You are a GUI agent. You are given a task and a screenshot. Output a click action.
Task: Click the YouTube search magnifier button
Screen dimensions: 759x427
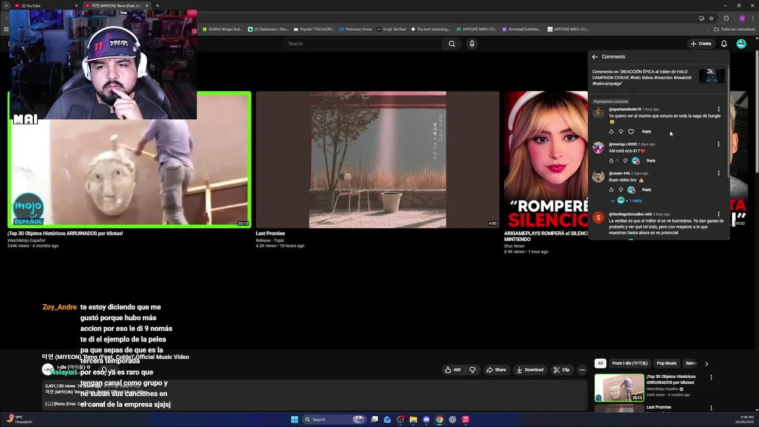pyautogui.click(x=452, y=43)
